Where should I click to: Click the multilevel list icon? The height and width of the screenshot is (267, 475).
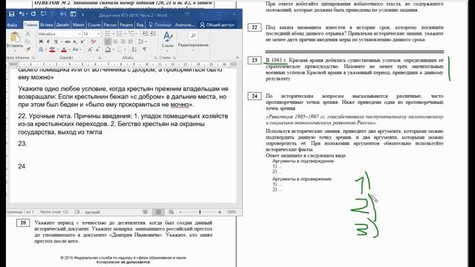tap(131, 33)
